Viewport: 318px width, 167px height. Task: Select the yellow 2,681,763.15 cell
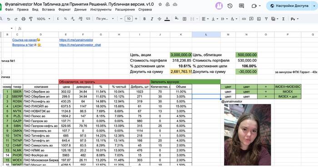click(181, 72)
